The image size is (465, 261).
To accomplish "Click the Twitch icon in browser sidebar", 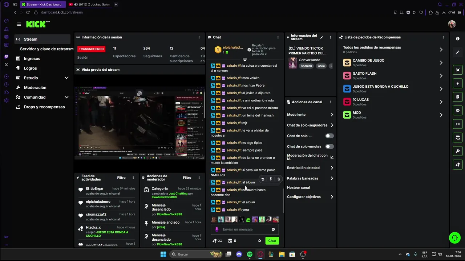I will pyautogui.click(x=7, y=57).
